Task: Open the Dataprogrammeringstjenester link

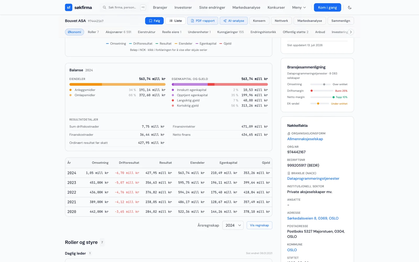Action: coord(313,179)
